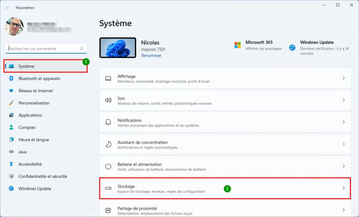
Task: Click the Heure et langue globe icon
Action: (x=11, y=140)
